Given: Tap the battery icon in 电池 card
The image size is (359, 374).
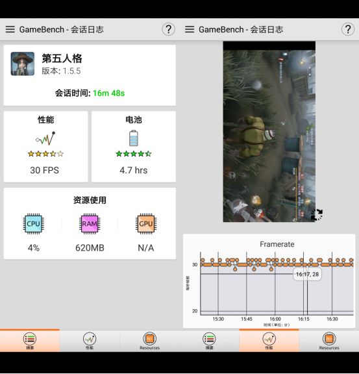Looking at the screenshot, I should 133,138.
